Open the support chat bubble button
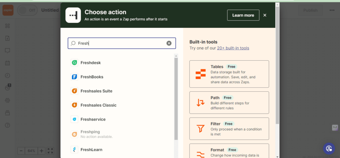The height and width of the screenshot is (158, 340). pyautogui.click(x=329, y=148)
